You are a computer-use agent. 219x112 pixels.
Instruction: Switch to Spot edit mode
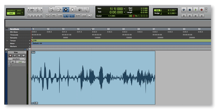19,11
